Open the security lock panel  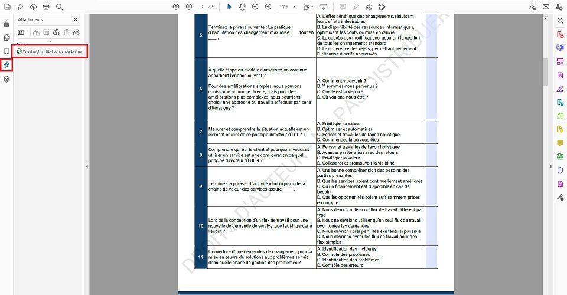6,24
